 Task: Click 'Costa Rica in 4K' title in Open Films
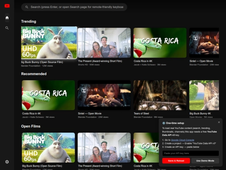click(143, 166)
